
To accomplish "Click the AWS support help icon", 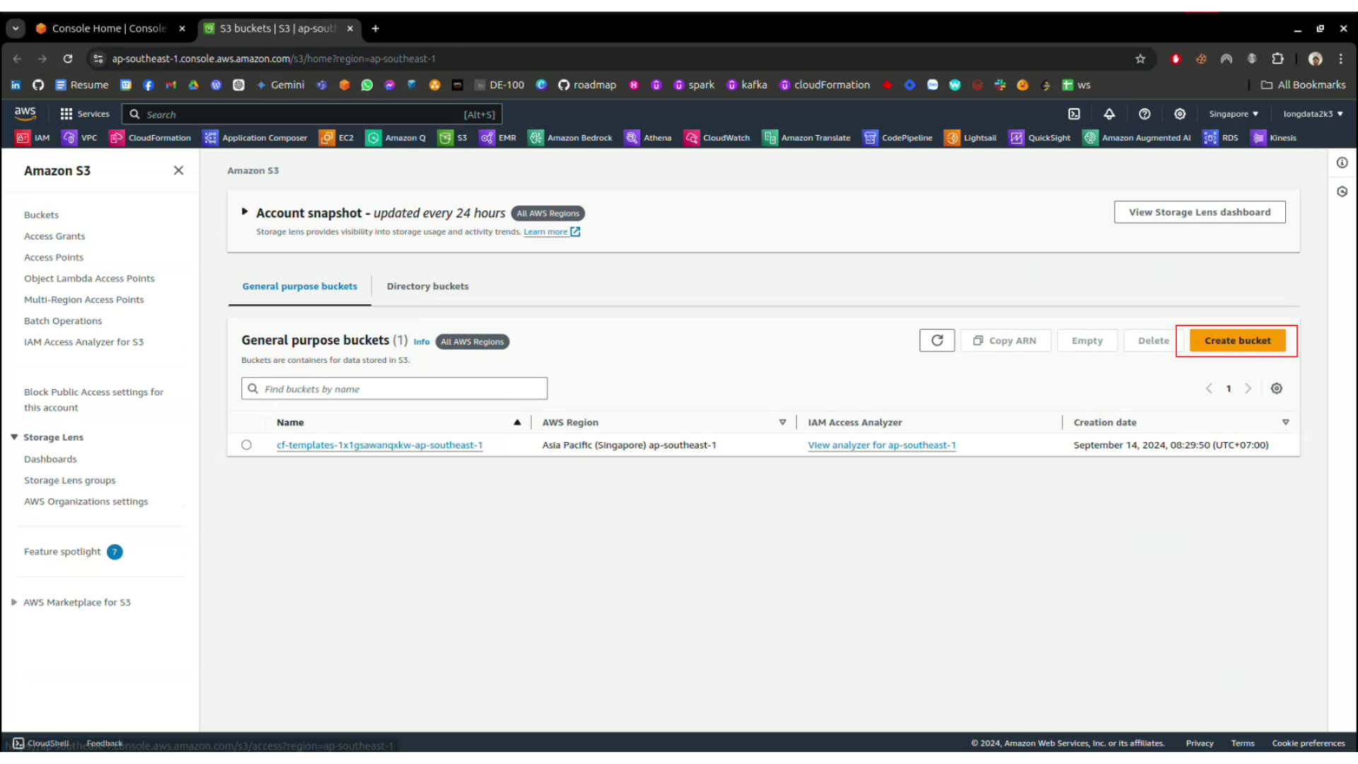I will 1144,114.
